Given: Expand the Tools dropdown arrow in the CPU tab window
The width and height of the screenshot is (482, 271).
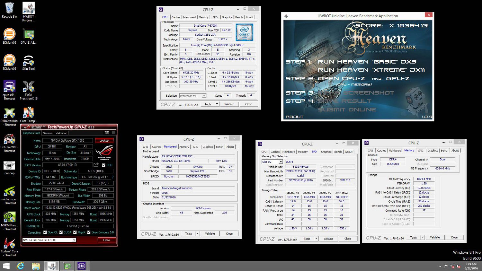Looking at the screenshot, I should tap(217, 104).
